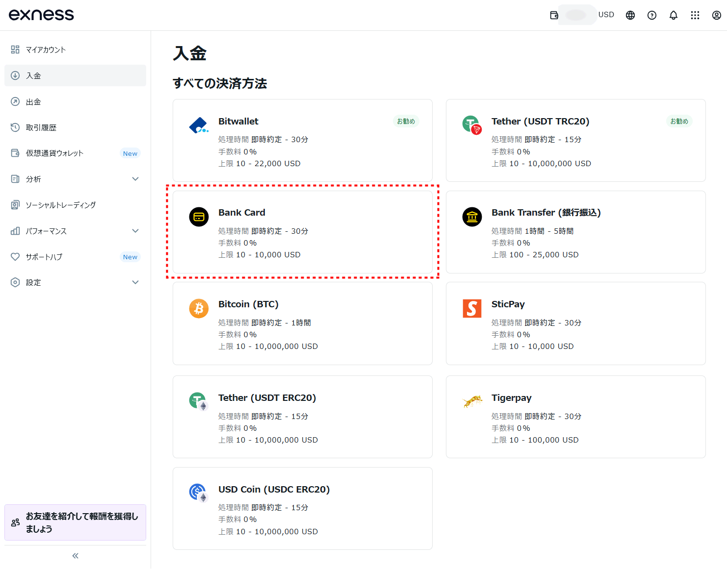Expand the パフォーマンス submenu chevron
727x569 pixels.
[135, 231]
